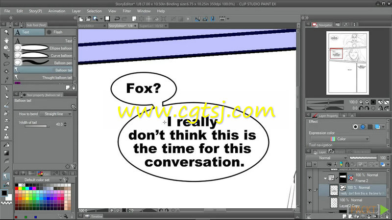Choose the Curve balloon sub tool
The image size is (392, 220).
tap(43, 55)
